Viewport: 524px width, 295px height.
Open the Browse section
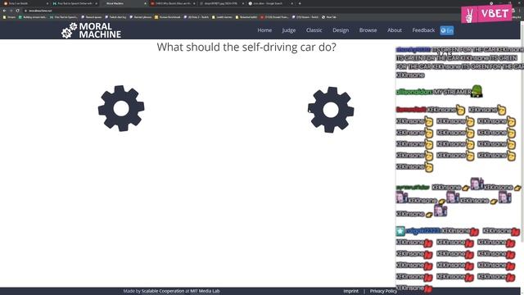pyautogui.click(x=368, y=30)
